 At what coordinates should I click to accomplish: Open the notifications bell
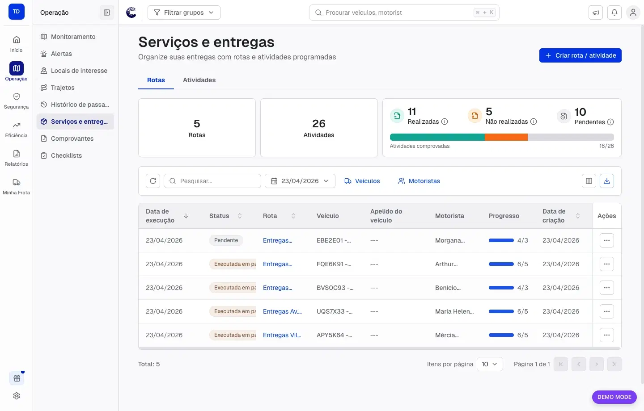coord(614,13)
